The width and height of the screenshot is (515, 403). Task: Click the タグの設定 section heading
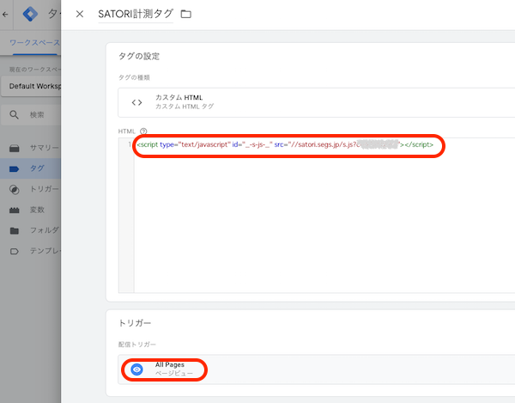(139, 56)
